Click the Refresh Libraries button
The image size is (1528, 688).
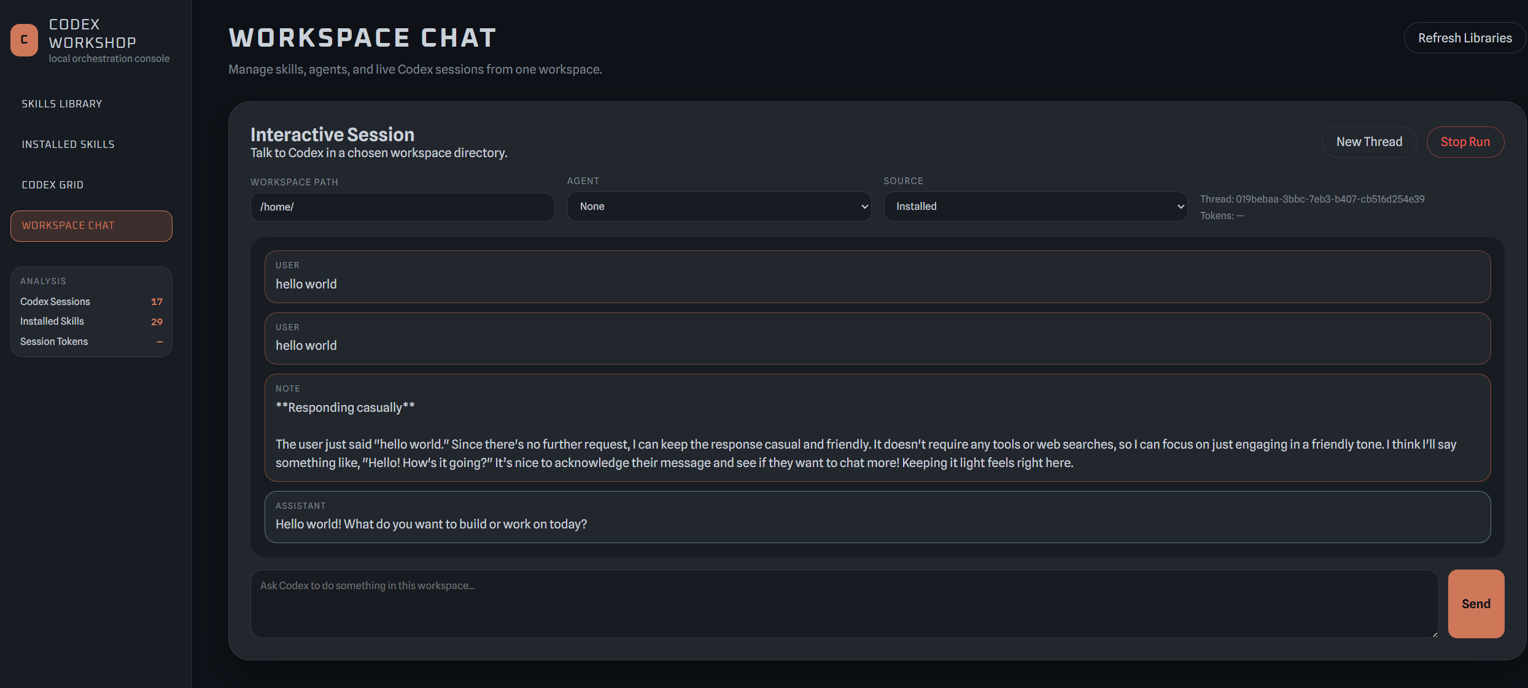pos(1465,38)
